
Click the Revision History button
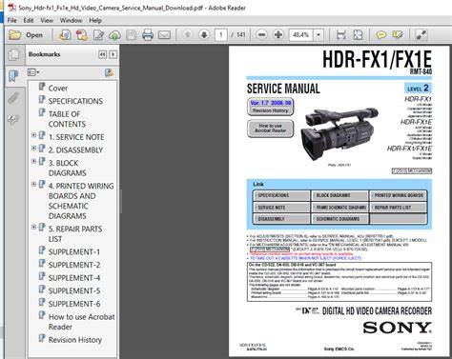[270, 110]
